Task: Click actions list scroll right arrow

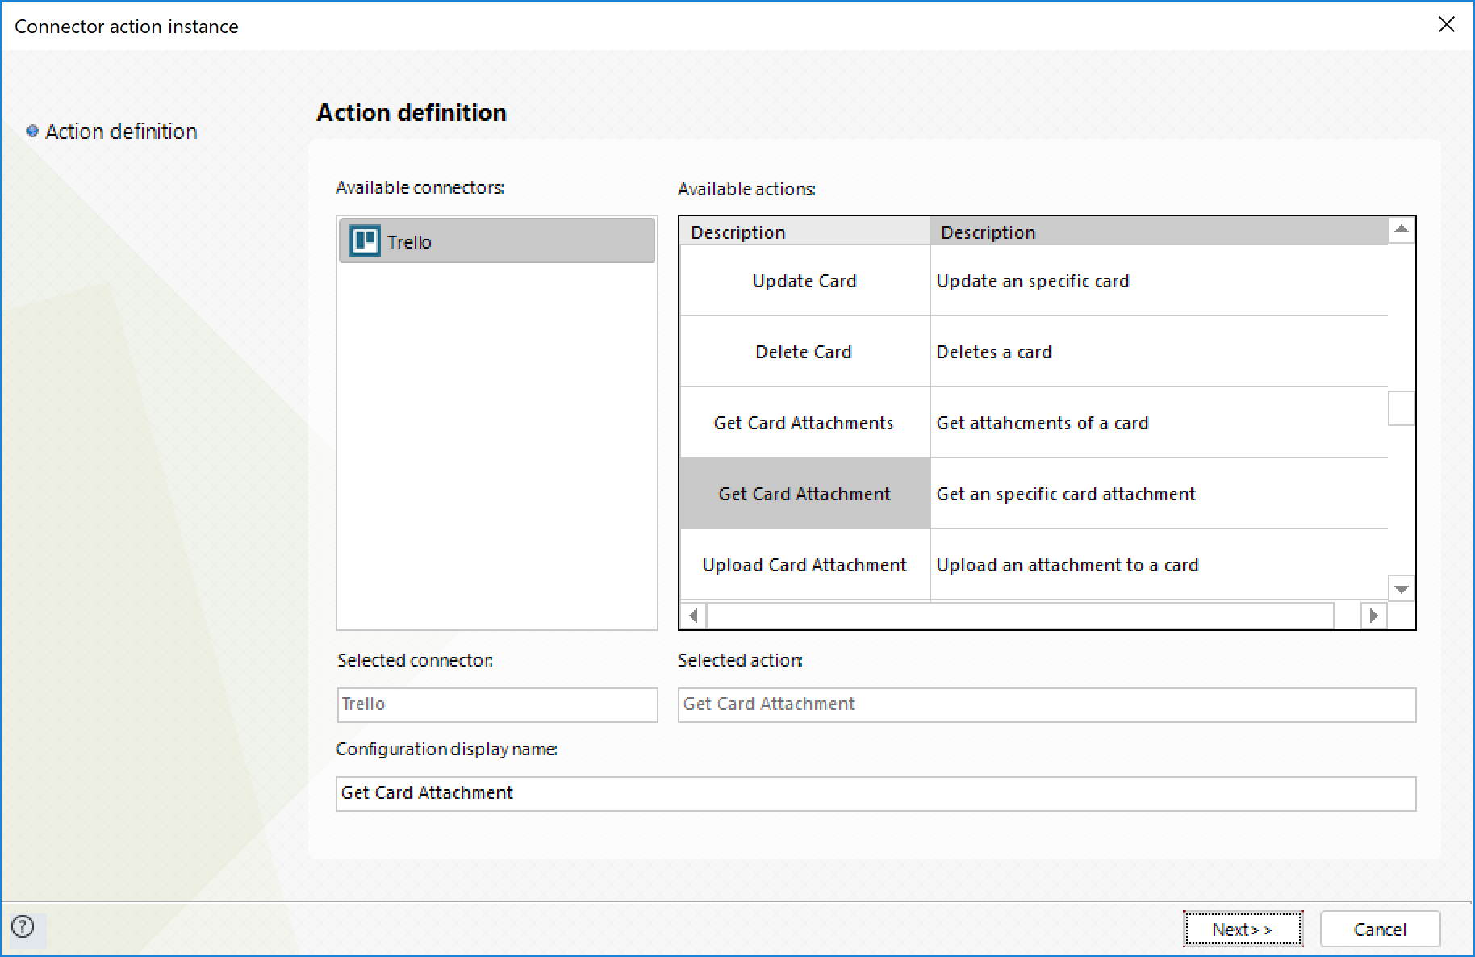Action: coord(1373,616)
